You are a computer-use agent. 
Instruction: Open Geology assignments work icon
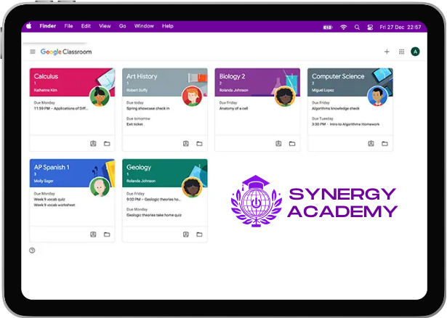click(186, 235)
